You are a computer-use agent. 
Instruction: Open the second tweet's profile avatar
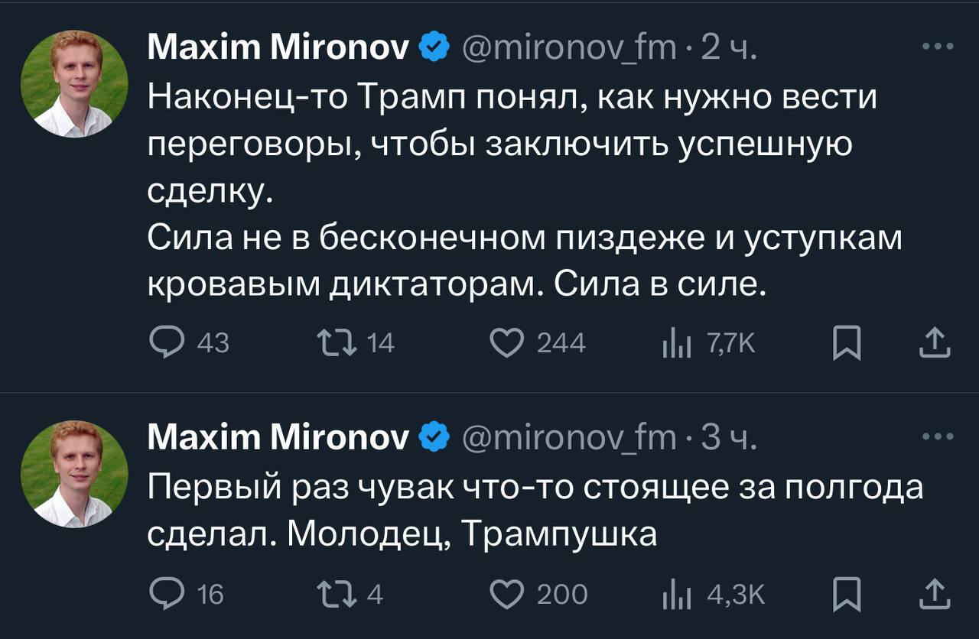(x=74, y=474)
